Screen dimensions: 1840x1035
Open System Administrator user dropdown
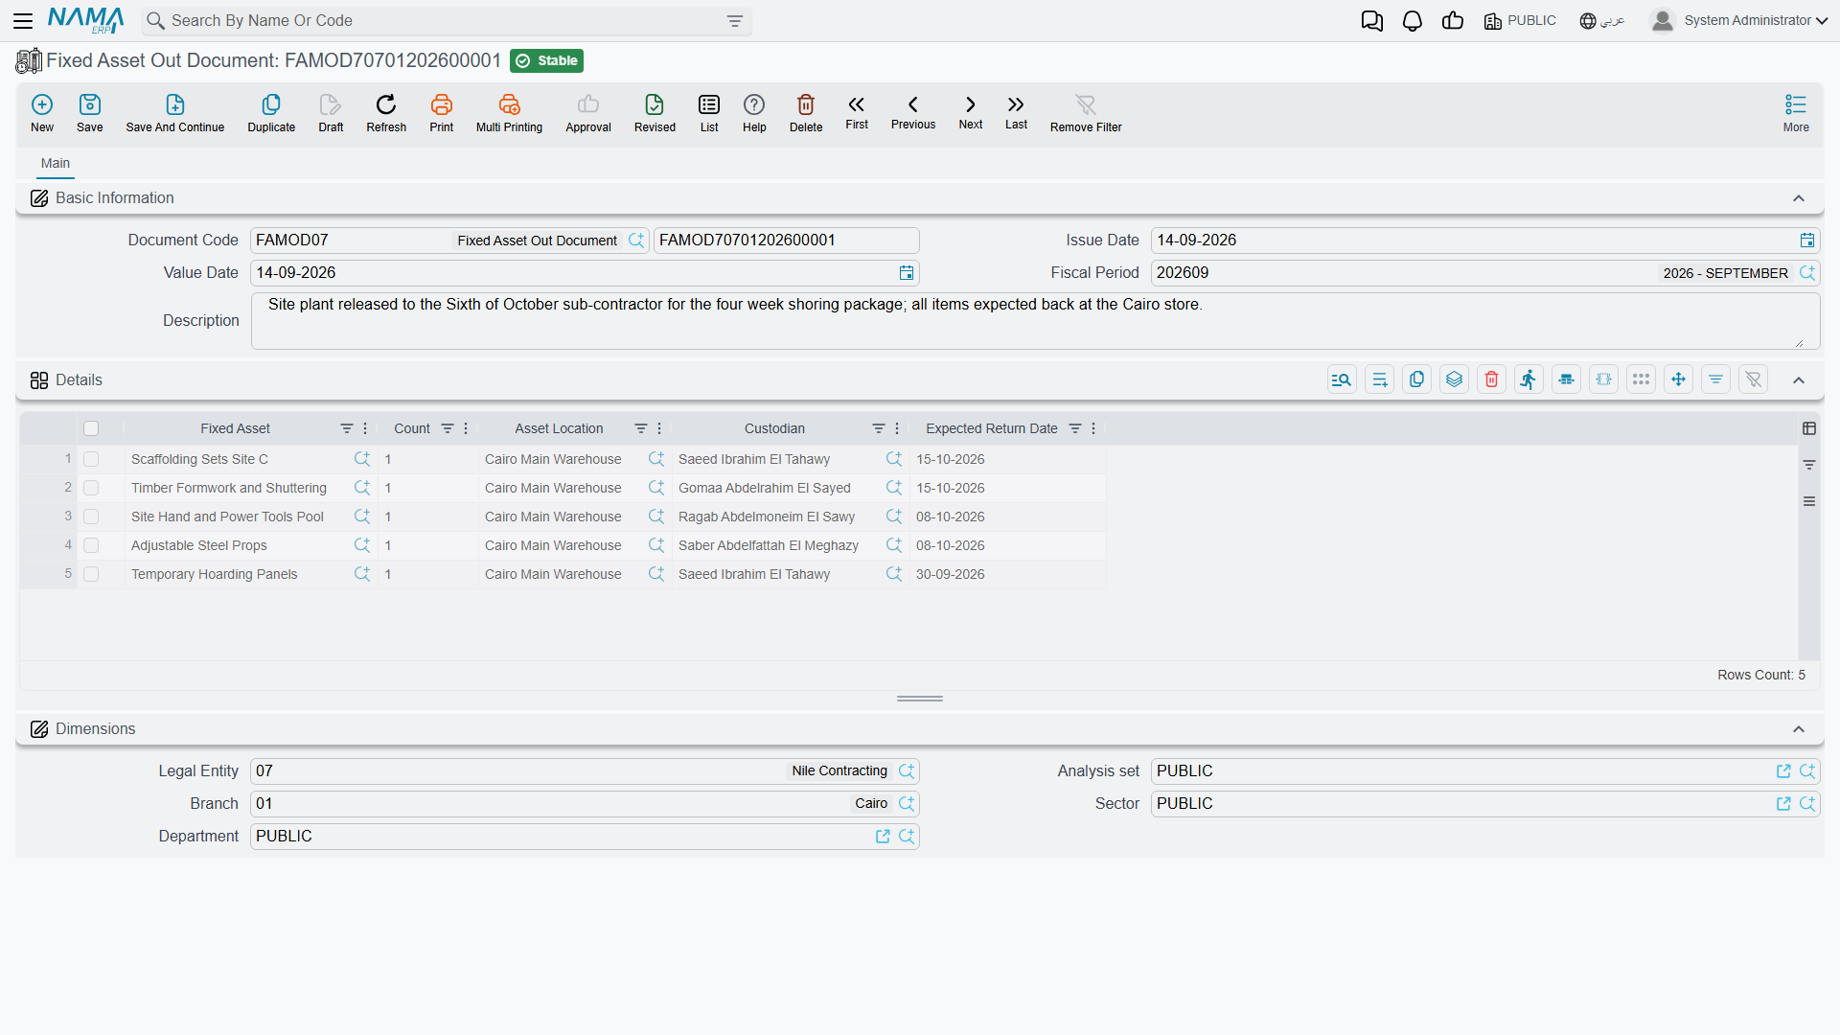[1738, 20]
